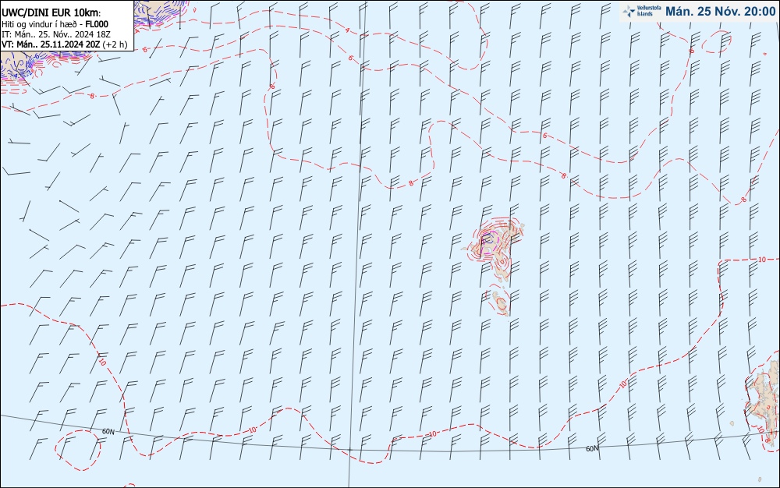Click the Veðurstofa Íslands logo
This screenshot has width=780, height=488.
pyautogui.click(x=642, y=11)
